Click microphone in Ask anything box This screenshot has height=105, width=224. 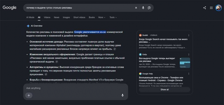pos(122,95)
